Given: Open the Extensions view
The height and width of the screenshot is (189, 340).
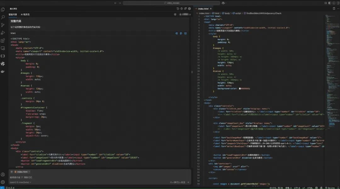Looking at the screenshot, I should pyautogui.click(x=3, y=41).
